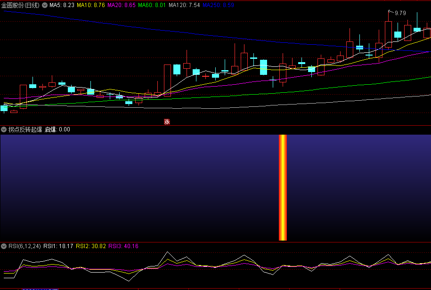Select the magenta RSI3: 40.16 value
Image resolution: width=431 pixels, height=290 pixels.
point(123,246)
